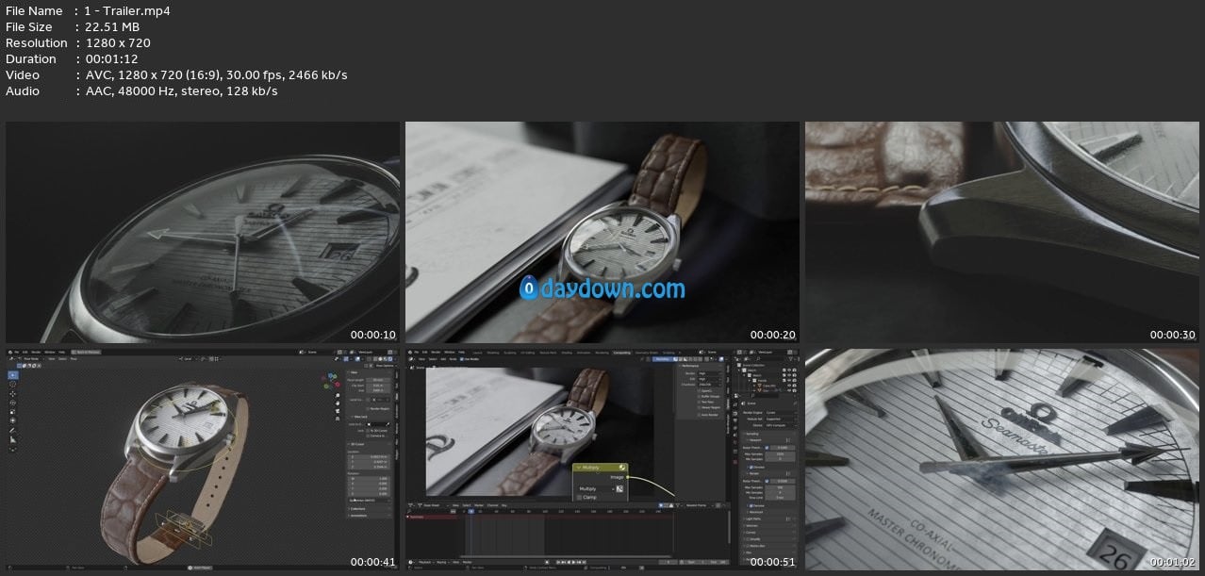The image size is (1205, 576).
Task: Select the Select Box tool in Blender's viewport toolbar
Action: [x=12, y=375]
